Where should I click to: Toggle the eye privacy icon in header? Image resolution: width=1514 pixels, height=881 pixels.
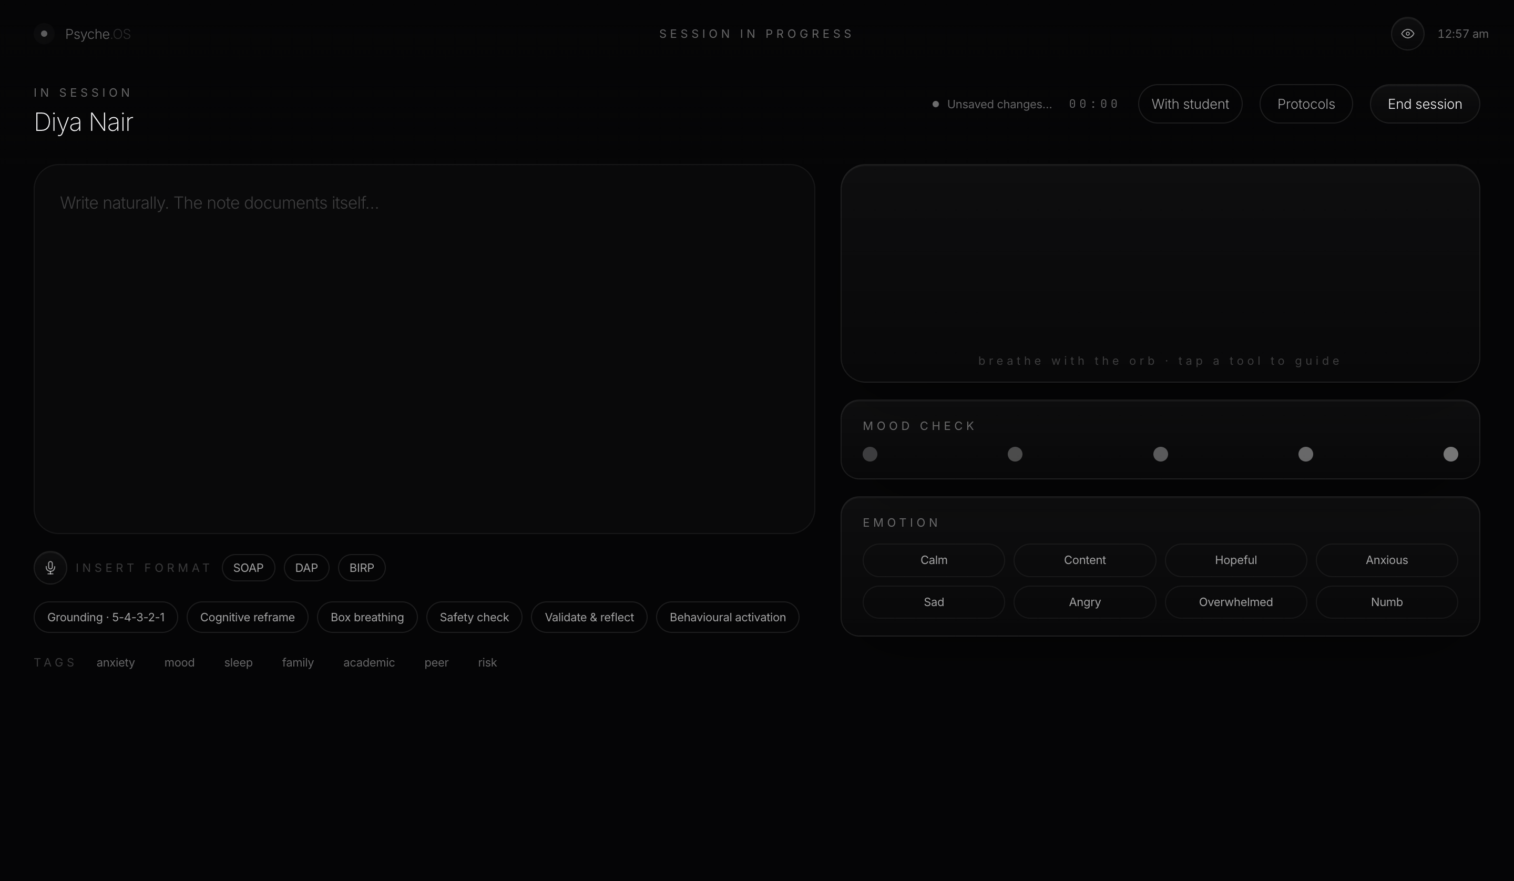point(1407,34)
